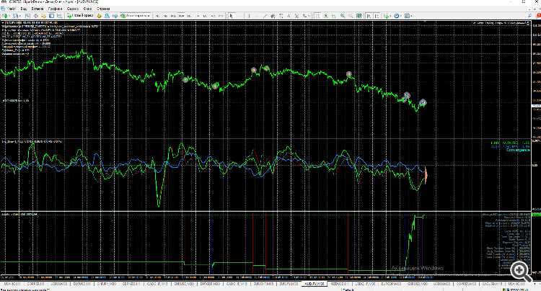Select the Text Label tool
The image size is (541, 291).
(296, 16)
